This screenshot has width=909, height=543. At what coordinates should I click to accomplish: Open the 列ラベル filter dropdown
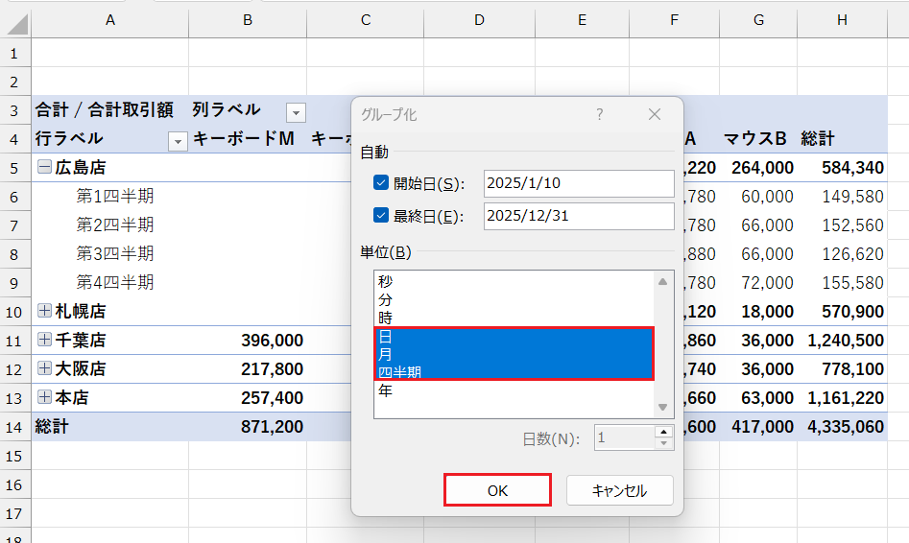point(296,111)
